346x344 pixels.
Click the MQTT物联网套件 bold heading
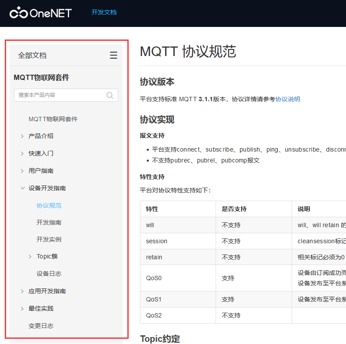click(x=41, y=78)
